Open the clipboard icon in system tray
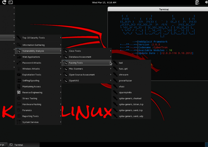The height and width of the screenshot is (147, 208). click(197, 2)
